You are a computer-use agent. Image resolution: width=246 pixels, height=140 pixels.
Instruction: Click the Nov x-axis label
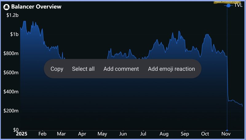(226, 134)
